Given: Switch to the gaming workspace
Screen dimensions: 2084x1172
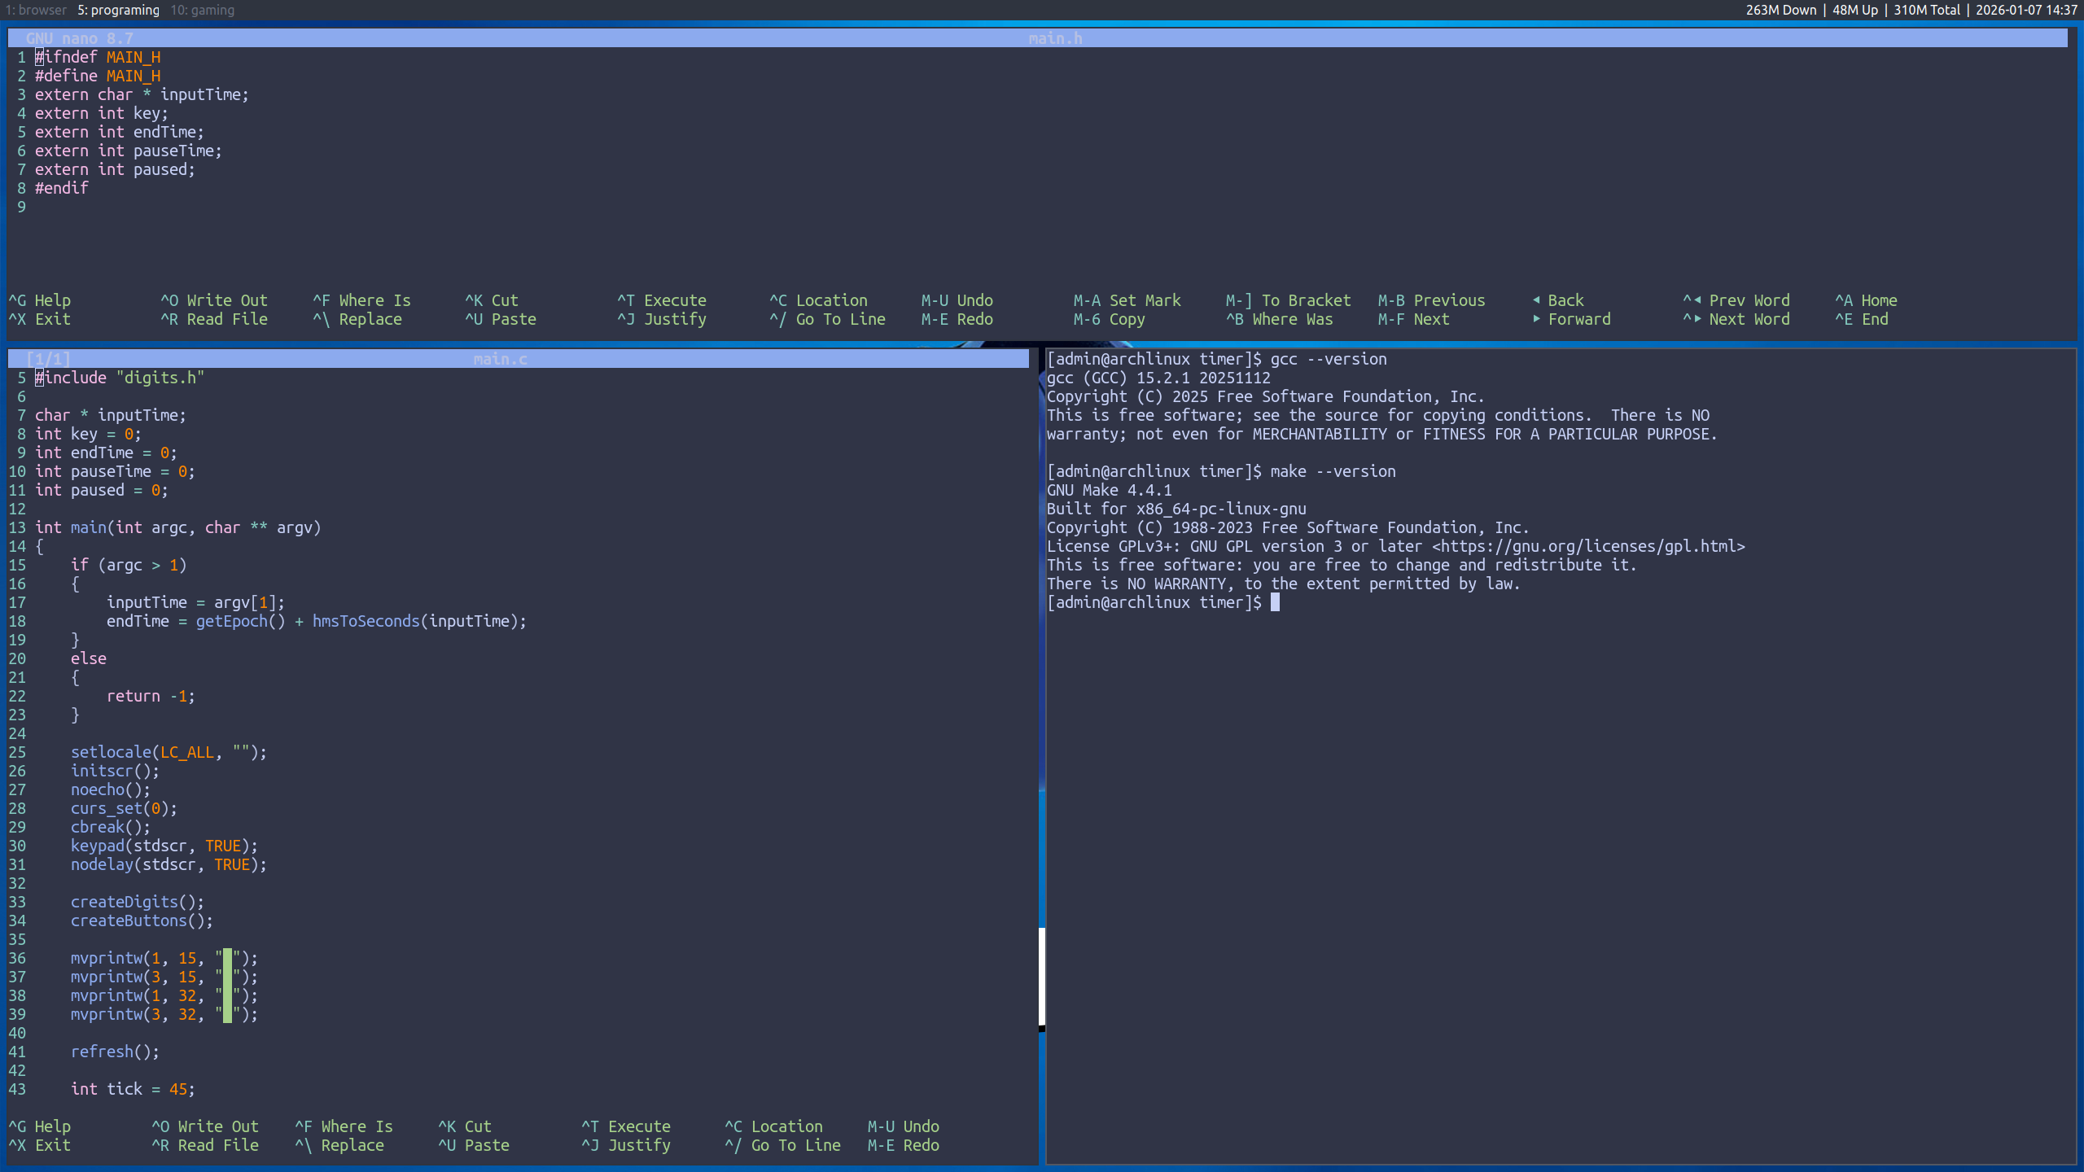Looking at the screenshot, I should pos(202,10).
